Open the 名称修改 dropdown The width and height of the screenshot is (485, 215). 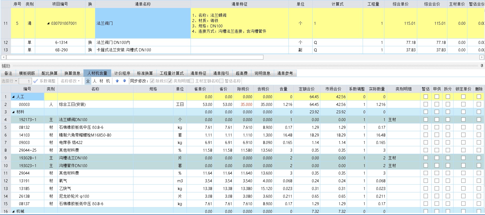pyautogui.click(x=70, y=81)
